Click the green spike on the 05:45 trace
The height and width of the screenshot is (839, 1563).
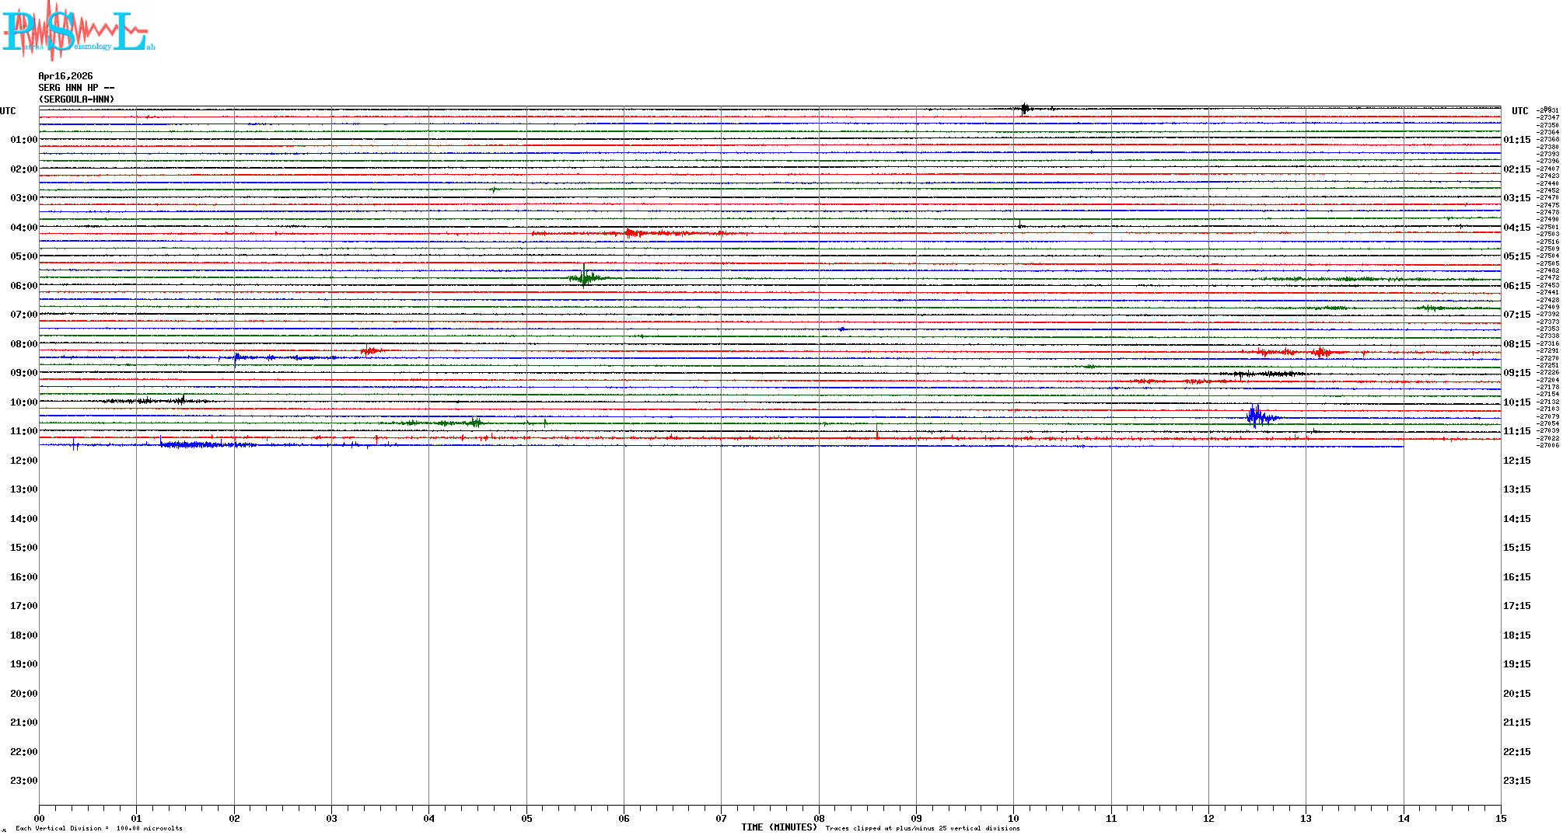pos(585,277)
